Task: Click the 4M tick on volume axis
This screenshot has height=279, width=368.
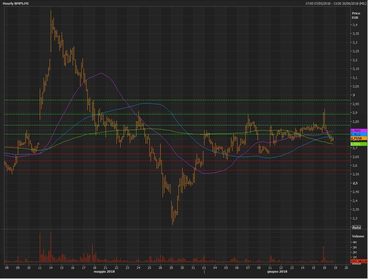Action: (354, 242)
